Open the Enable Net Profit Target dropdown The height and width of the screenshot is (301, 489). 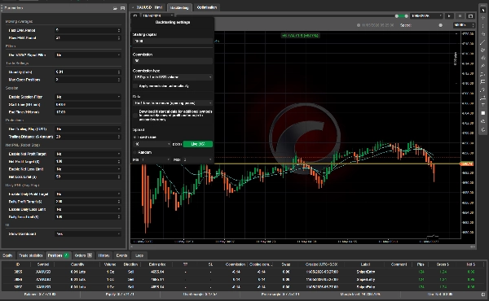(88, 154)
